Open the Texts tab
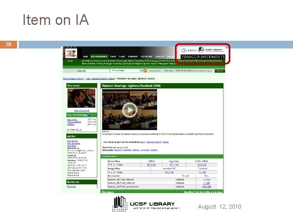Screen dimensions: 293x220 tap(113, 57)
